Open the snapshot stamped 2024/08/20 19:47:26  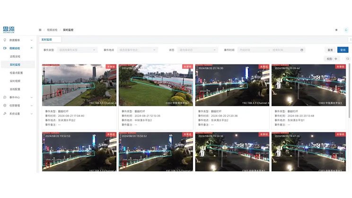[x=308, y=152]
